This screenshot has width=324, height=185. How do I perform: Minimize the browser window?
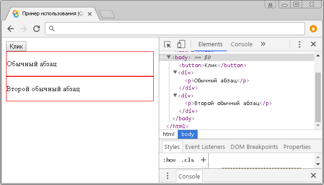285,5
